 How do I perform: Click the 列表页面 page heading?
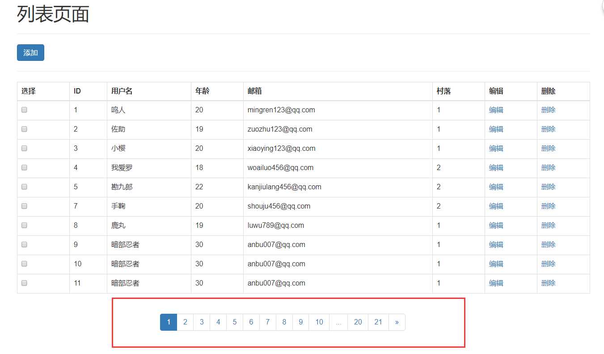[x=53, y=14]
